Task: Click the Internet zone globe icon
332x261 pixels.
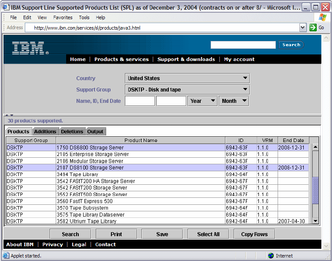Action: click(271, 256)
